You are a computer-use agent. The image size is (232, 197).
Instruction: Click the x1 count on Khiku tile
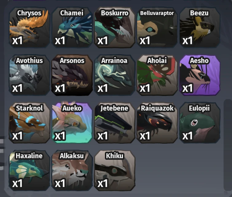click(x=103, y=183)
